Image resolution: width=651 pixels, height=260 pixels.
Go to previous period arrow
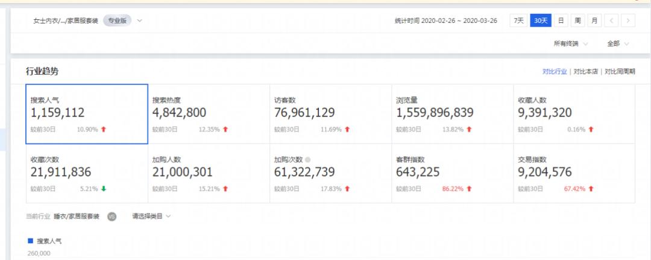[611, 21]
